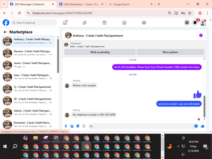Record a voice clip with microphone icon
The width and height of the screenshot is (212, 159).
[66, 126]
